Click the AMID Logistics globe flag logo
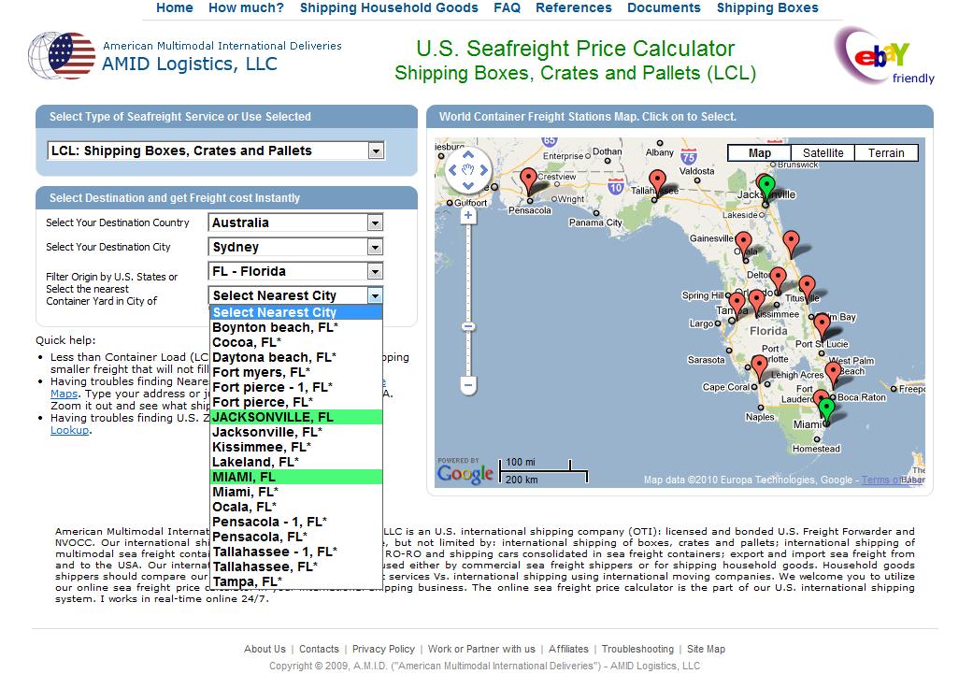 tap(60, 56)
